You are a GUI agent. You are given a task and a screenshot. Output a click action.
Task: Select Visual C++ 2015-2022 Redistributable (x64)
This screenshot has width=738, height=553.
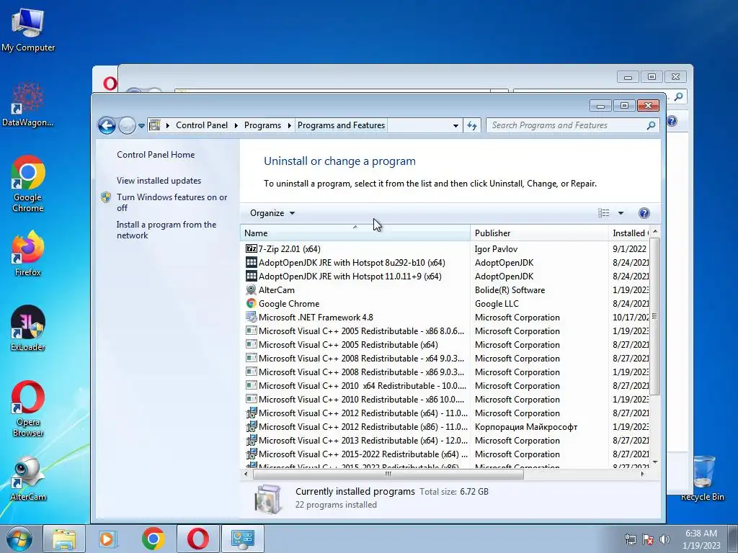click(446, 454)
